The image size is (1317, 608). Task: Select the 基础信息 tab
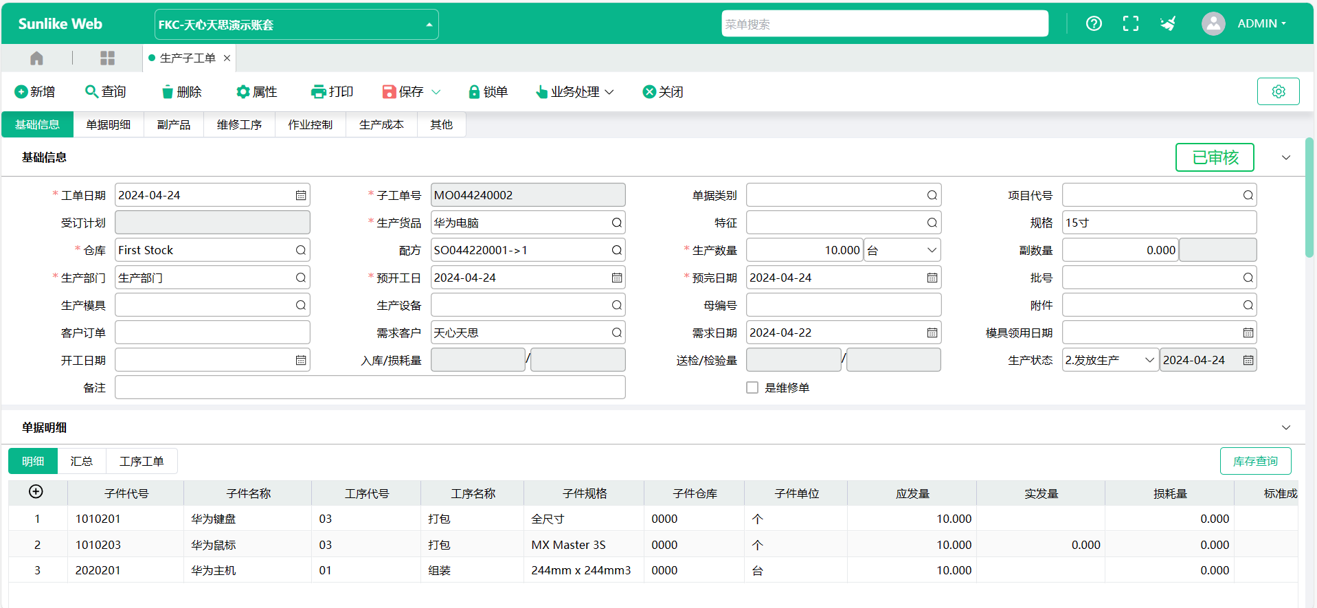pyautogui.click(x=37, y=124)
